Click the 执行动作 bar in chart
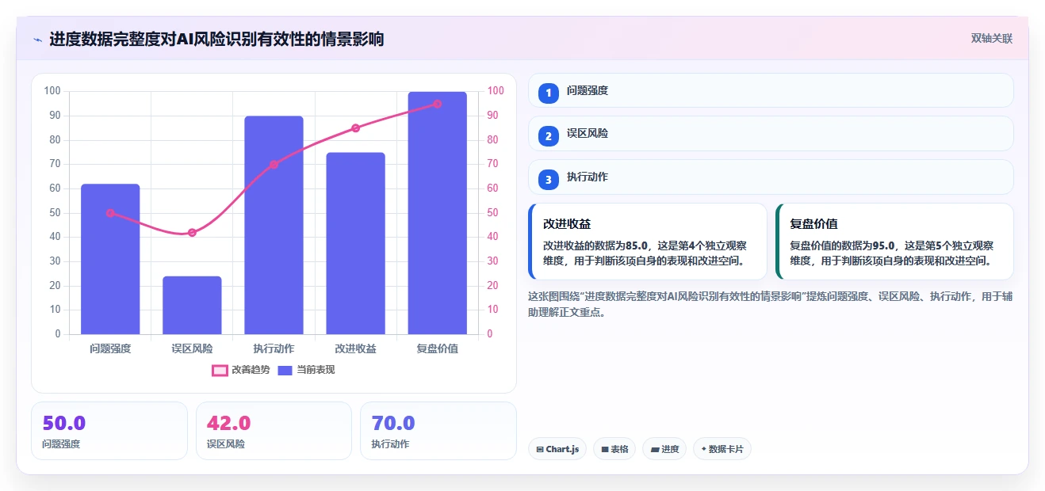 click(x=274, y=225)
